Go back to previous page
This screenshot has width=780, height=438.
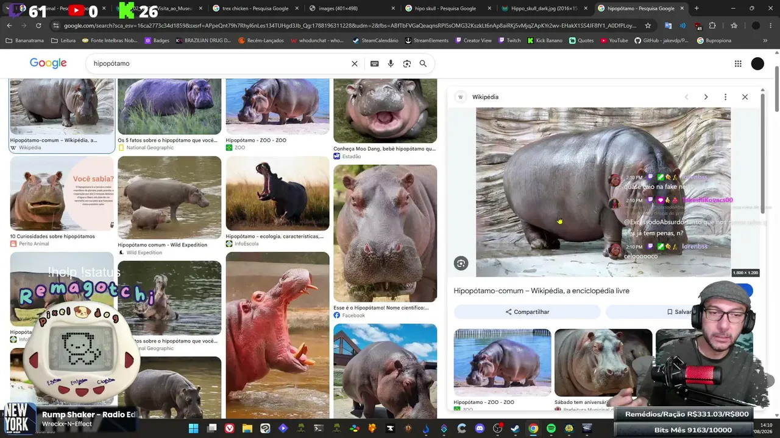pyautogui.click(x=9, y=26)
